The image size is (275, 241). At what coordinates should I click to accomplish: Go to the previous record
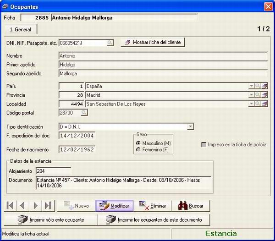pos(22,205)
